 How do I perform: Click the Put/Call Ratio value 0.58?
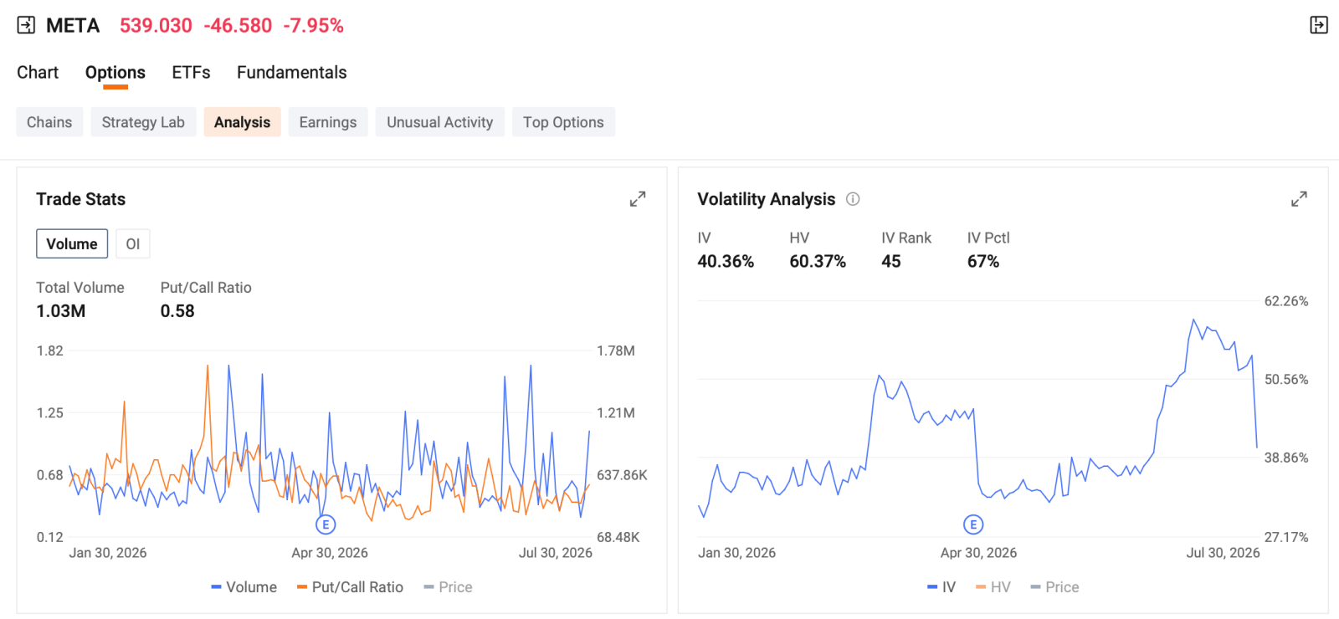pos(177,311)
